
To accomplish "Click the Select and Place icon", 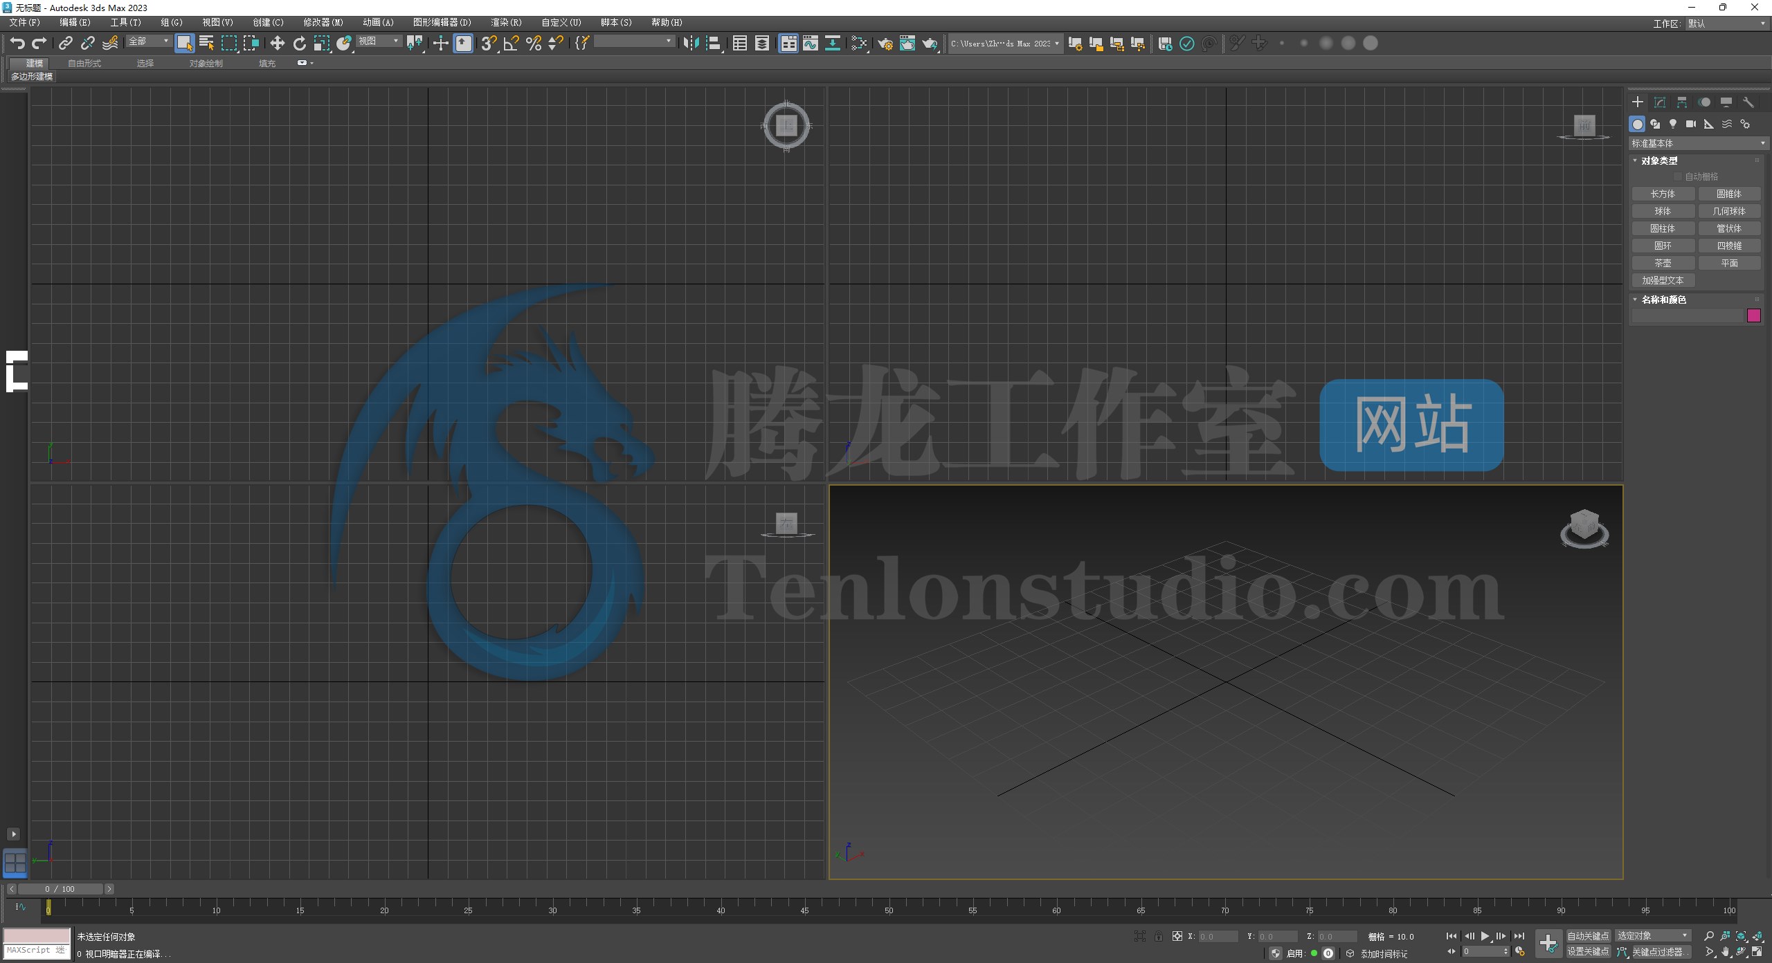I will 343,44.
